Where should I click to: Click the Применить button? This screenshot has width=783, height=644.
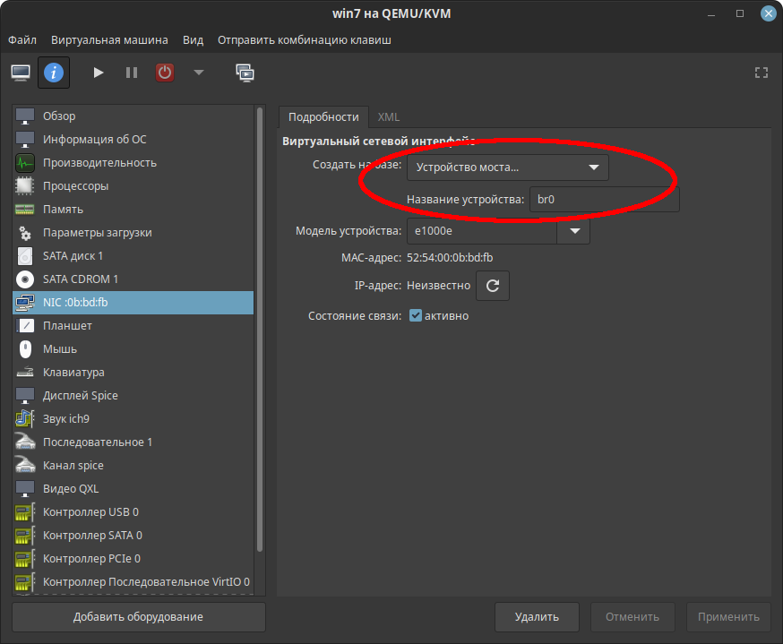pos(728,617)
